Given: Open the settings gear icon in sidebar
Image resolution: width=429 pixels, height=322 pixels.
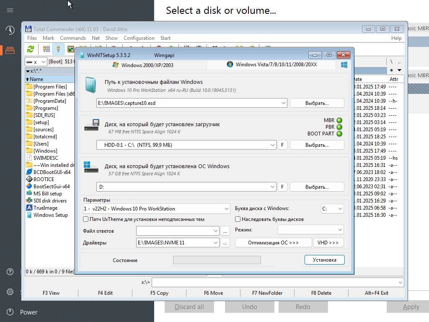Looking at the screenshot, I should click(10, 292).
